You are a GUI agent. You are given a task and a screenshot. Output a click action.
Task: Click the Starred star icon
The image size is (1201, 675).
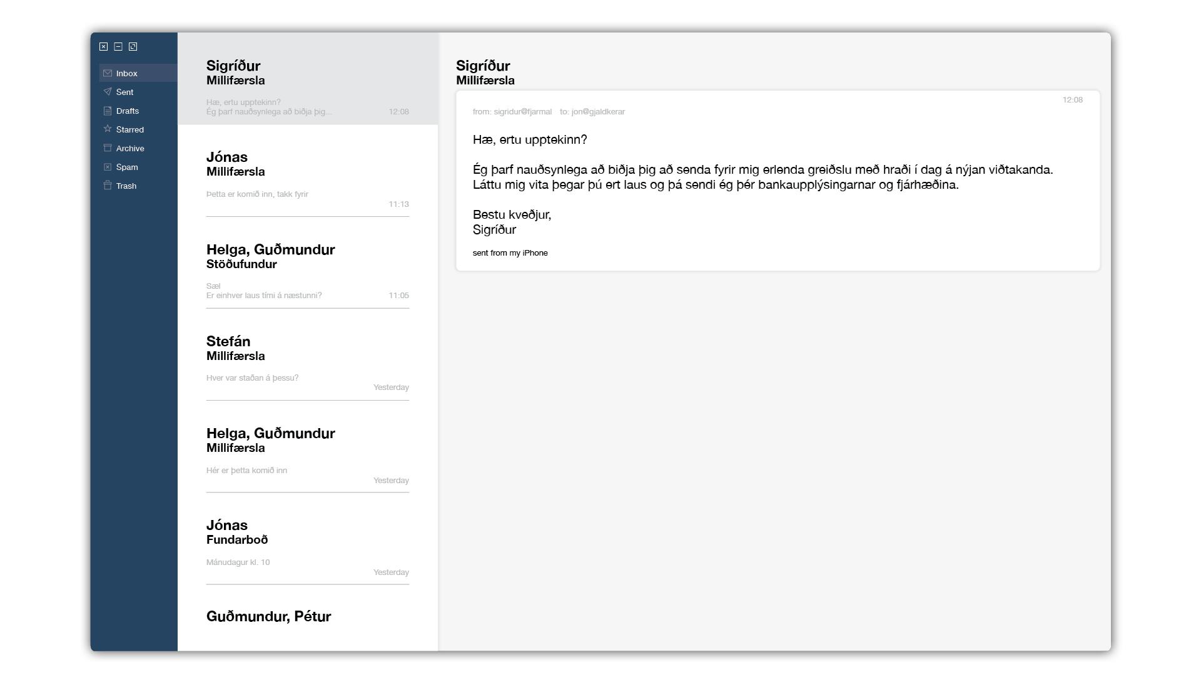108,129
